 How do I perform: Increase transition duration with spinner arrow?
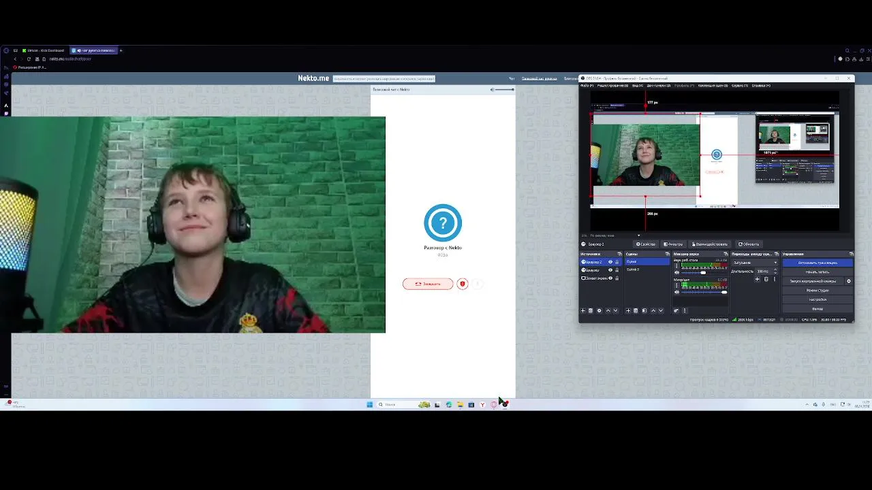tap(775, 269)
